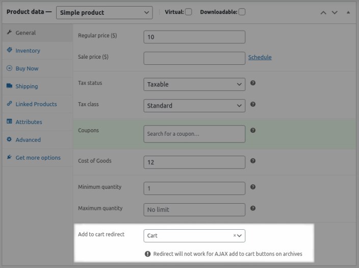Collapse the Product data panel

point(348,12)
